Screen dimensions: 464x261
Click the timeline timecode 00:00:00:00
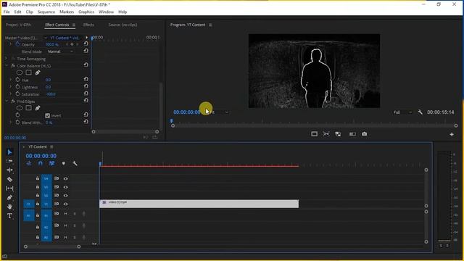pos(41,156)
